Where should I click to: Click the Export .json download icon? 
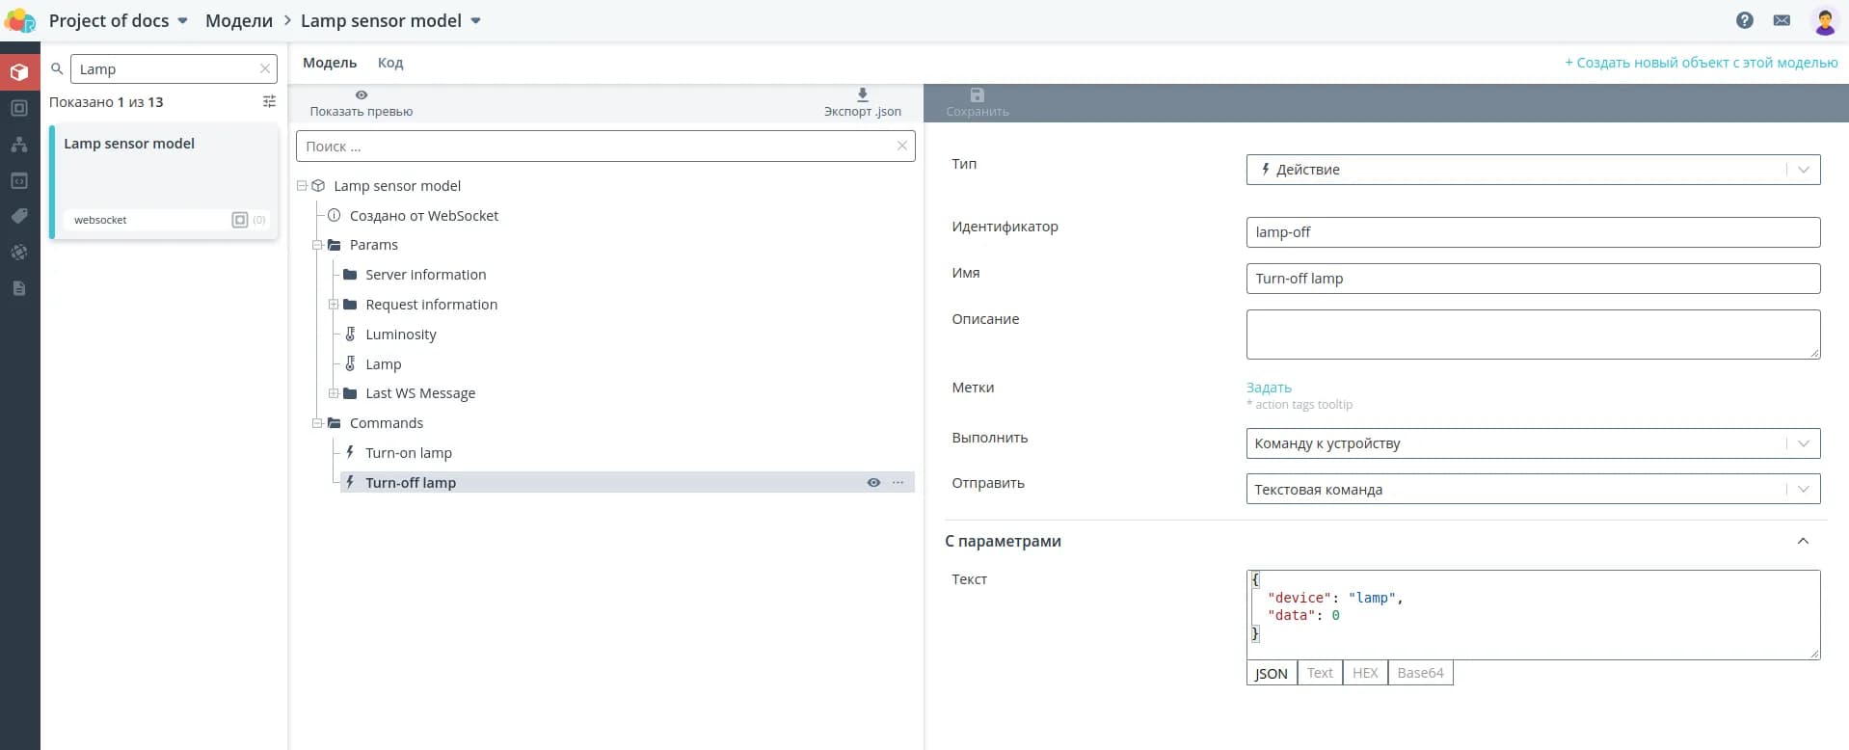click(x=862, y=95)
